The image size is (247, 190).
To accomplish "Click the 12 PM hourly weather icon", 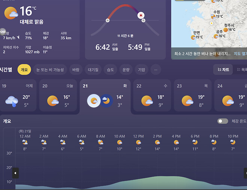I will point(138,142).
